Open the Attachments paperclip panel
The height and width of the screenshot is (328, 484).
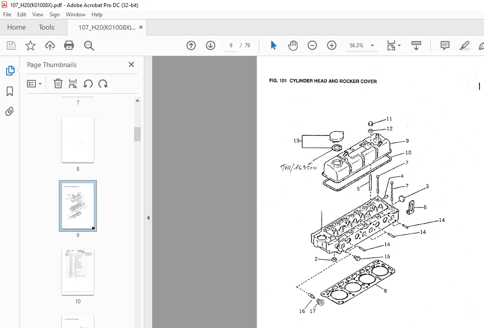point(10,111)
